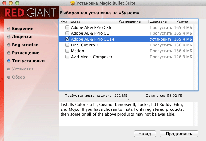Click Пропустить in the Final Cut Pro X row
Image resolution: width=206 pixels, height=141 pixels.
[160, 45]
